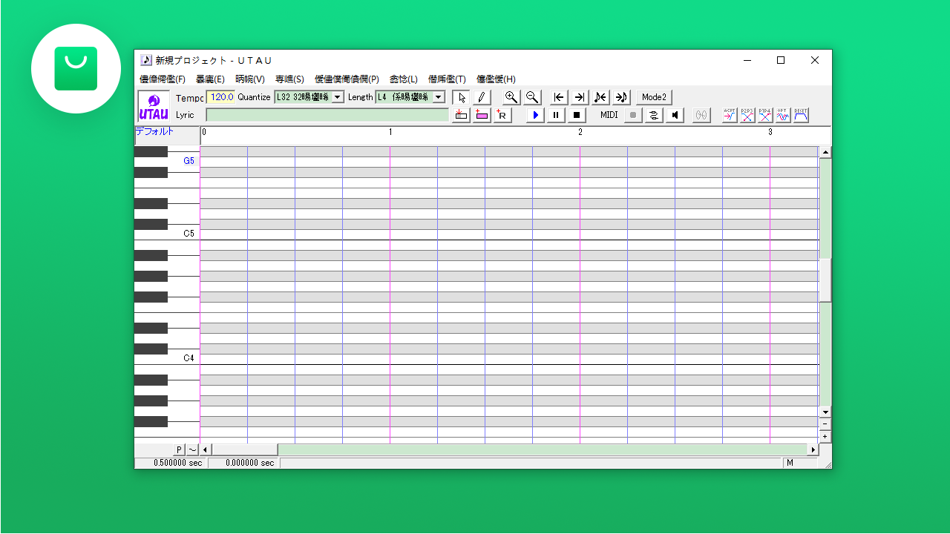Open the Quantize dropdown
This screenshot has height=534, width=950.
pyautogui.click(x=338, y=97)
